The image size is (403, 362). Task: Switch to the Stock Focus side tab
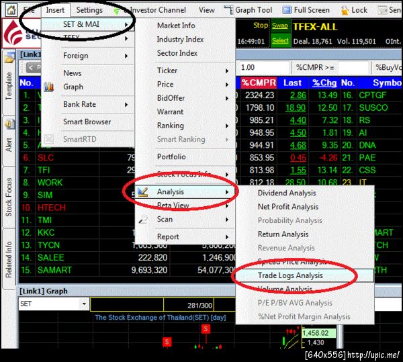point(9,197)
